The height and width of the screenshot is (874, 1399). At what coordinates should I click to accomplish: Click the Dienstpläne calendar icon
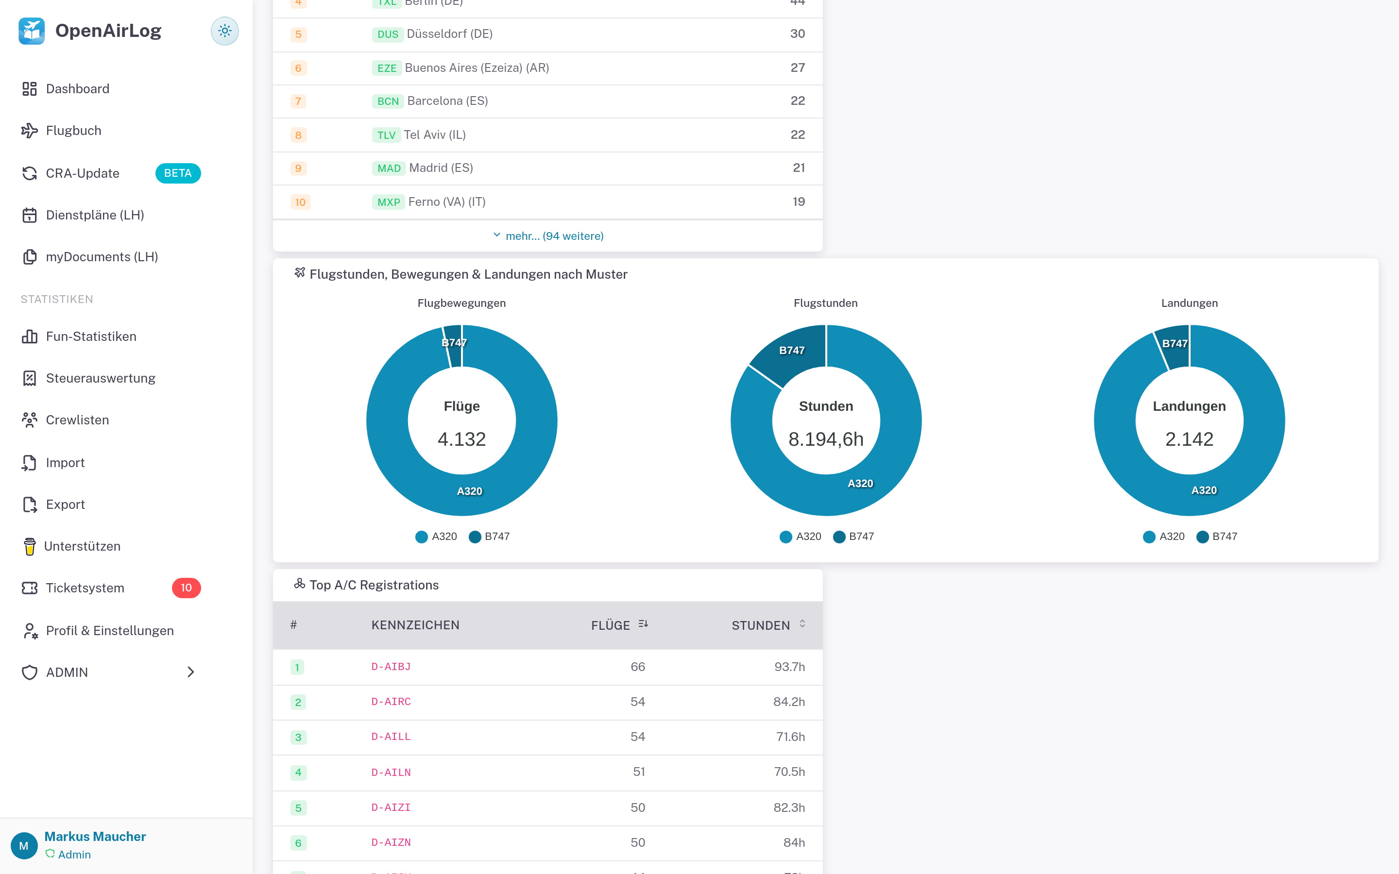tap(30, 215)
